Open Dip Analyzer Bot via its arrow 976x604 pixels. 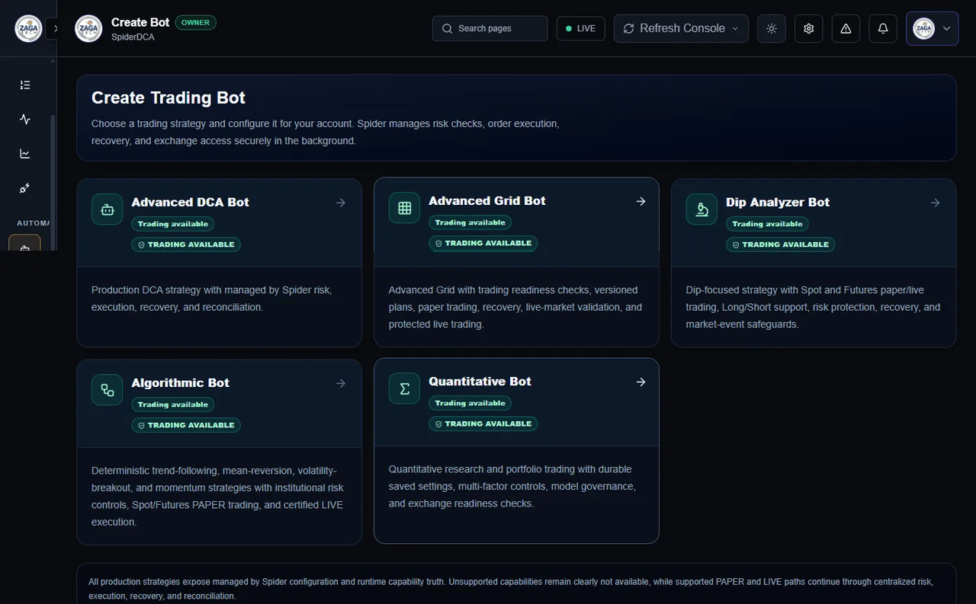coord(935,203)
